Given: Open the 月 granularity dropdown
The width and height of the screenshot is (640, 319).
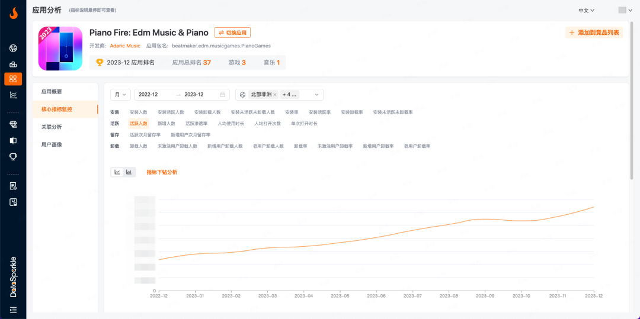Looking at the screenshot, I should (120, 95).
